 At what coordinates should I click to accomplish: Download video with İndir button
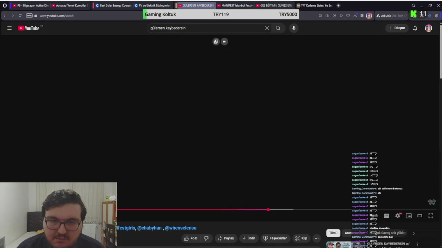coord(249,238)
